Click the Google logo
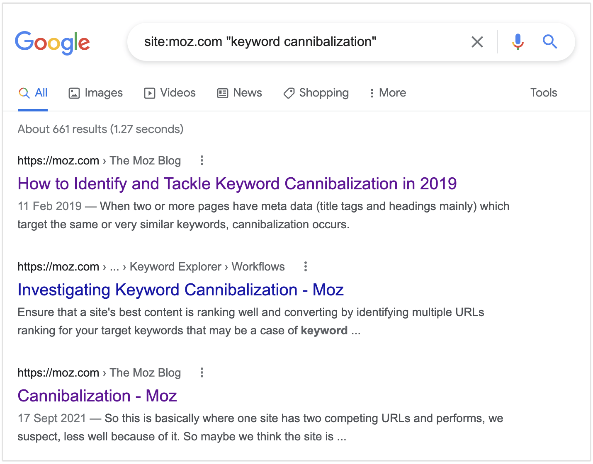593x464 pixels. (52, 42)
